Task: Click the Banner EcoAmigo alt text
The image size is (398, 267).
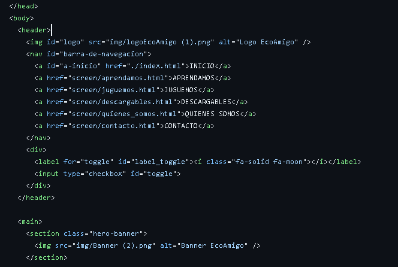Action: (212, 245)
